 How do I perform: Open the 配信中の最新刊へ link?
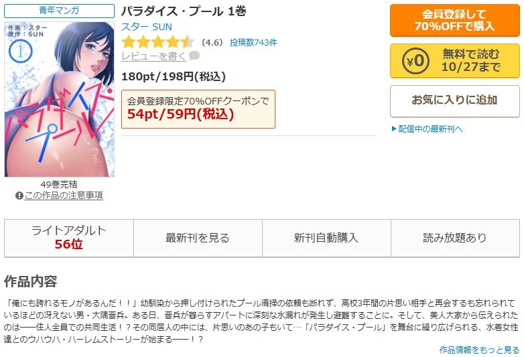[430, 129]
